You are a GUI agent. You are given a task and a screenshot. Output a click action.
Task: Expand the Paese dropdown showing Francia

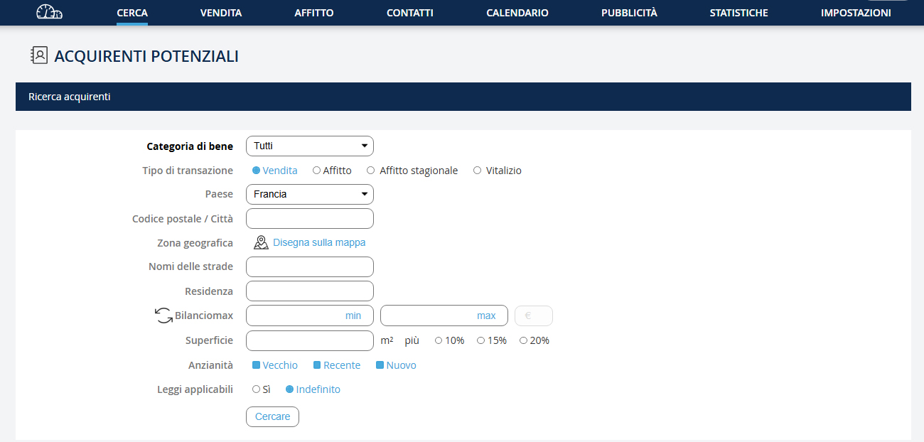309,194
